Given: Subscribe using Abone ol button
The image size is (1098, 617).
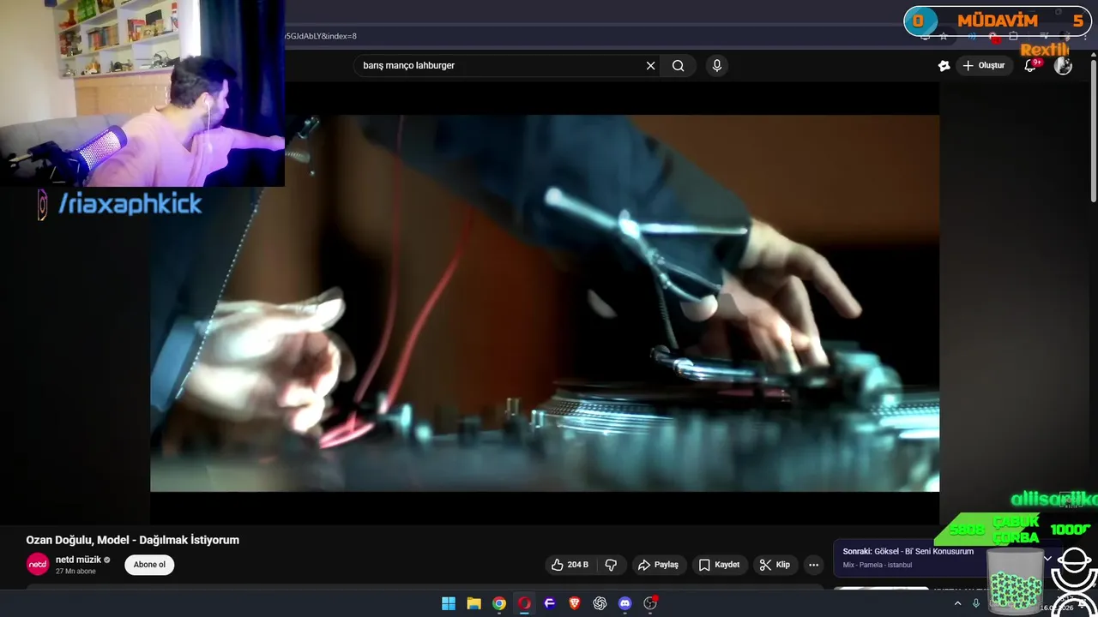Looking at the screenshot, I should 149,565.
